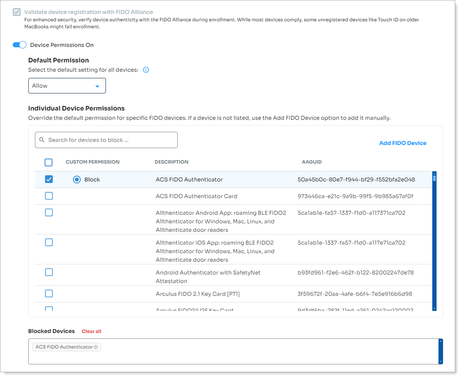This screenshot has height=378, width=461.
Task: Click Add FIDO Device link
Action: pos(402,143)
